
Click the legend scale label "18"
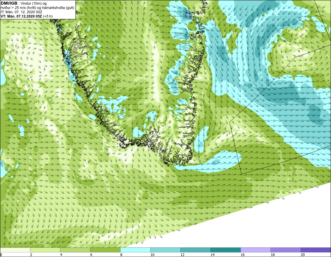[x=273, y=255]
